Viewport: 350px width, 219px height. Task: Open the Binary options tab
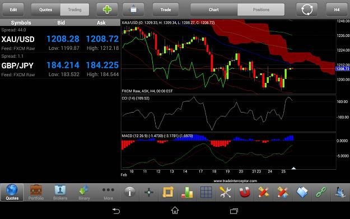pyautogui.click(x=84, y=192)
